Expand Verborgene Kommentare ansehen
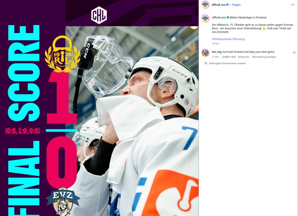 click(227, 64)
